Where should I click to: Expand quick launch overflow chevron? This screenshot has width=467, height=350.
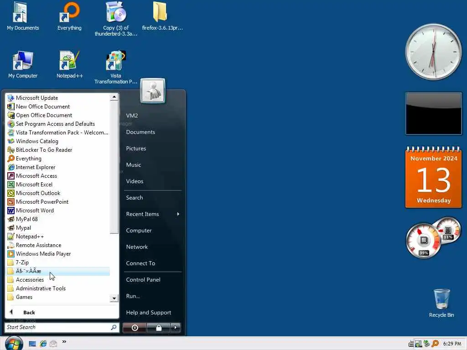click(x=64, y=342)
